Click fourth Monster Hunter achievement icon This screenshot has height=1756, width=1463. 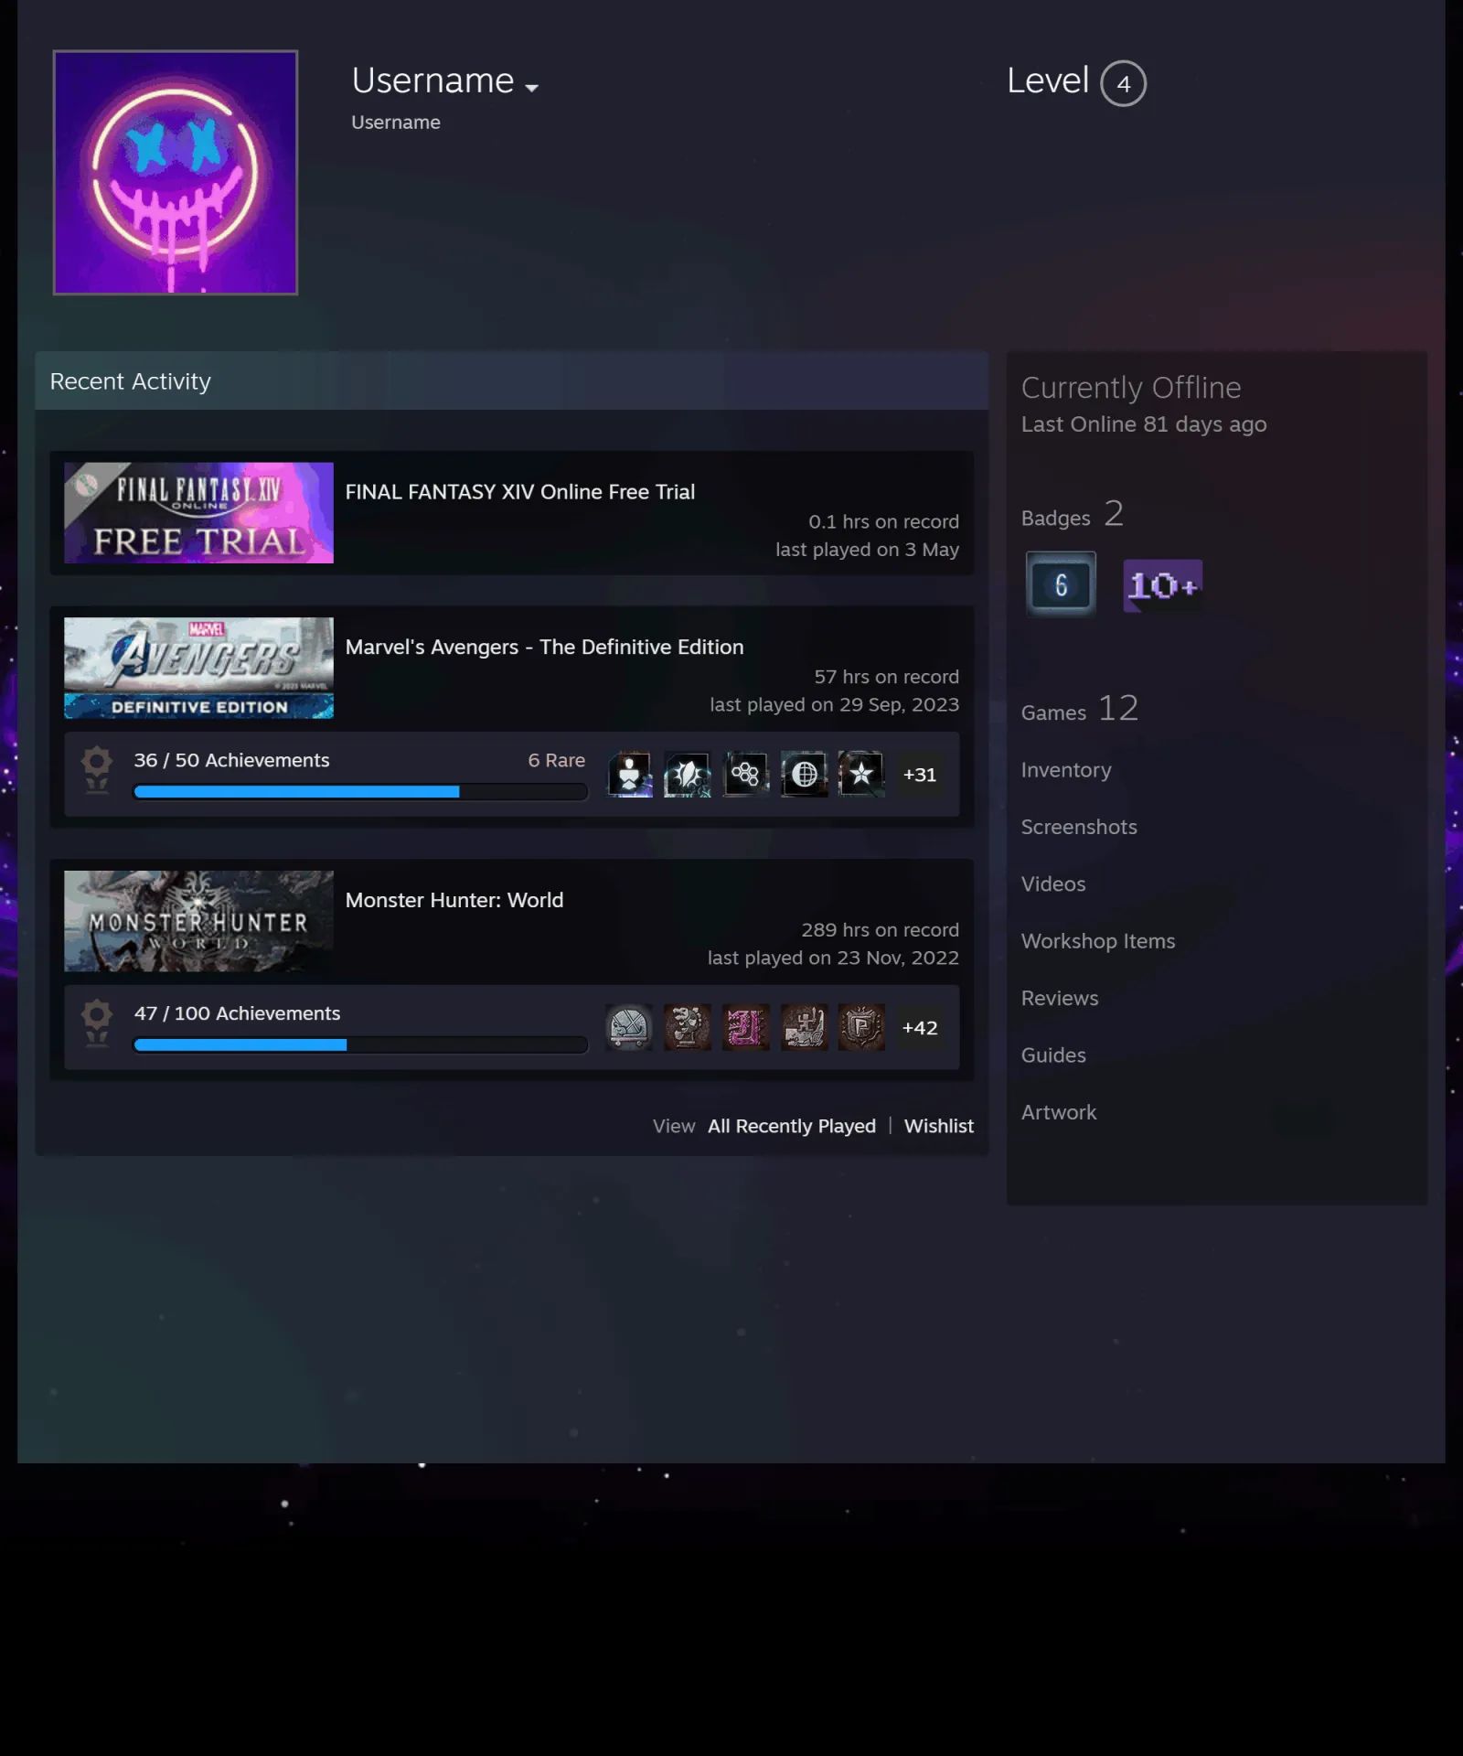pyautogui.click(x=805, y=1027)
